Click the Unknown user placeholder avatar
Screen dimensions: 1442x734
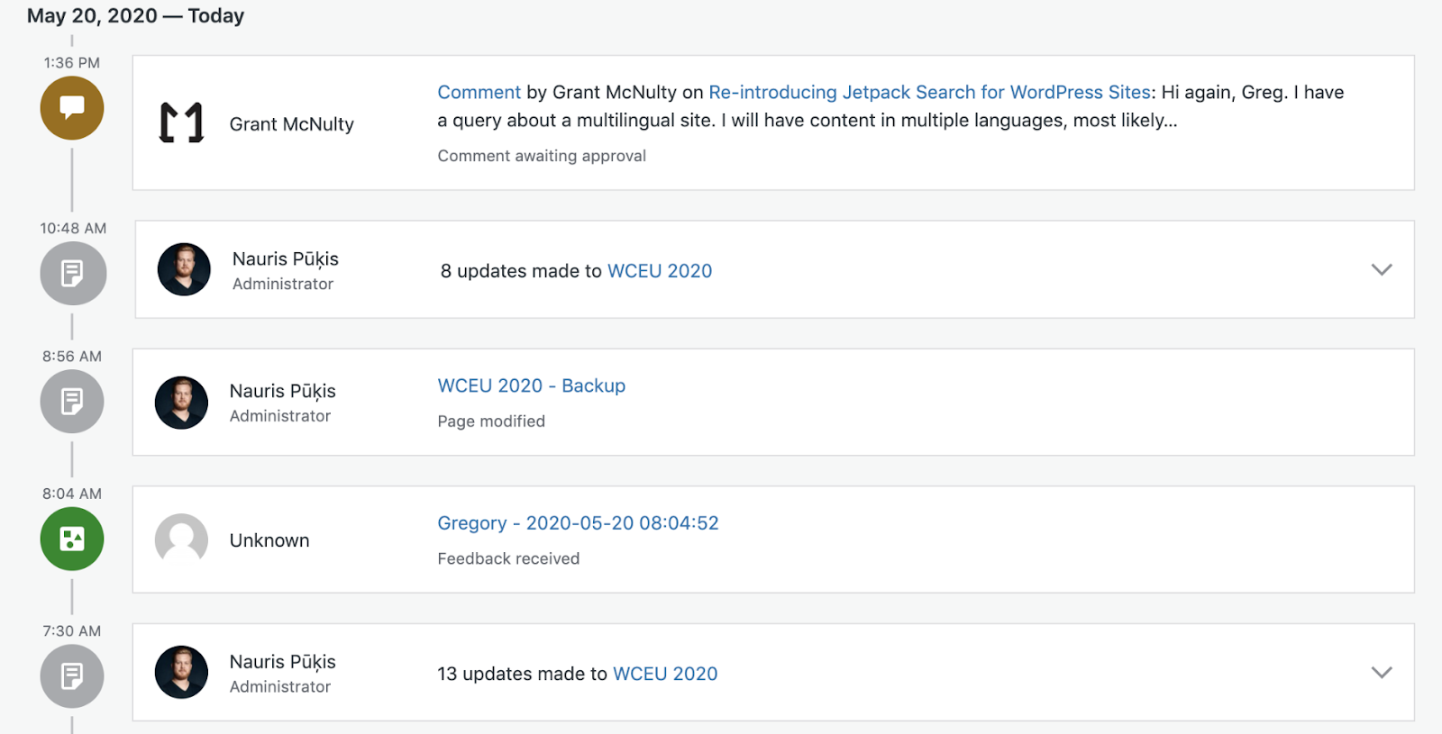coord(182,539)
